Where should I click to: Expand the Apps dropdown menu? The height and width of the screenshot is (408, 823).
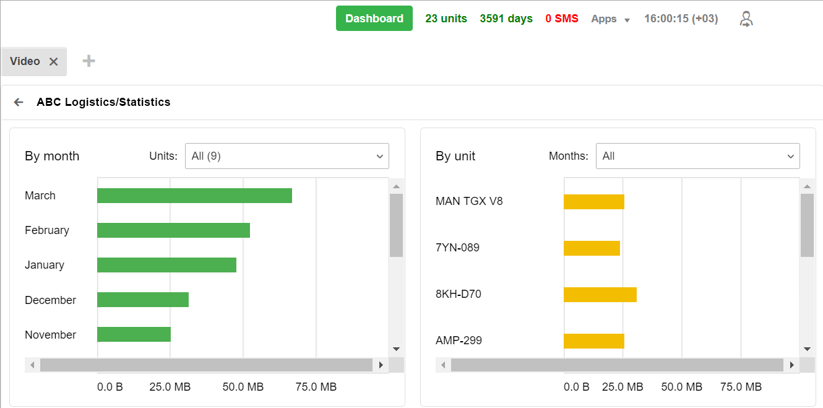point(610,19)
